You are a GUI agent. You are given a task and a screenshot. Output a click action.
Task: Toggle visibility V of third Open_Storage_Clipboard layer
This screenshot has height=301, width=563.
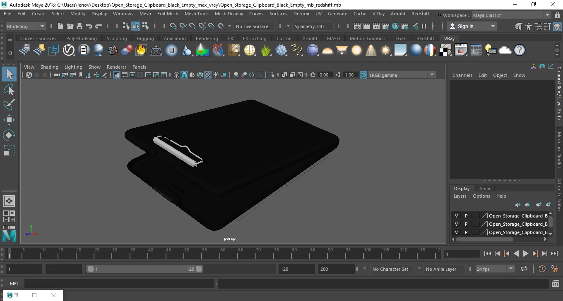(456, 232)
